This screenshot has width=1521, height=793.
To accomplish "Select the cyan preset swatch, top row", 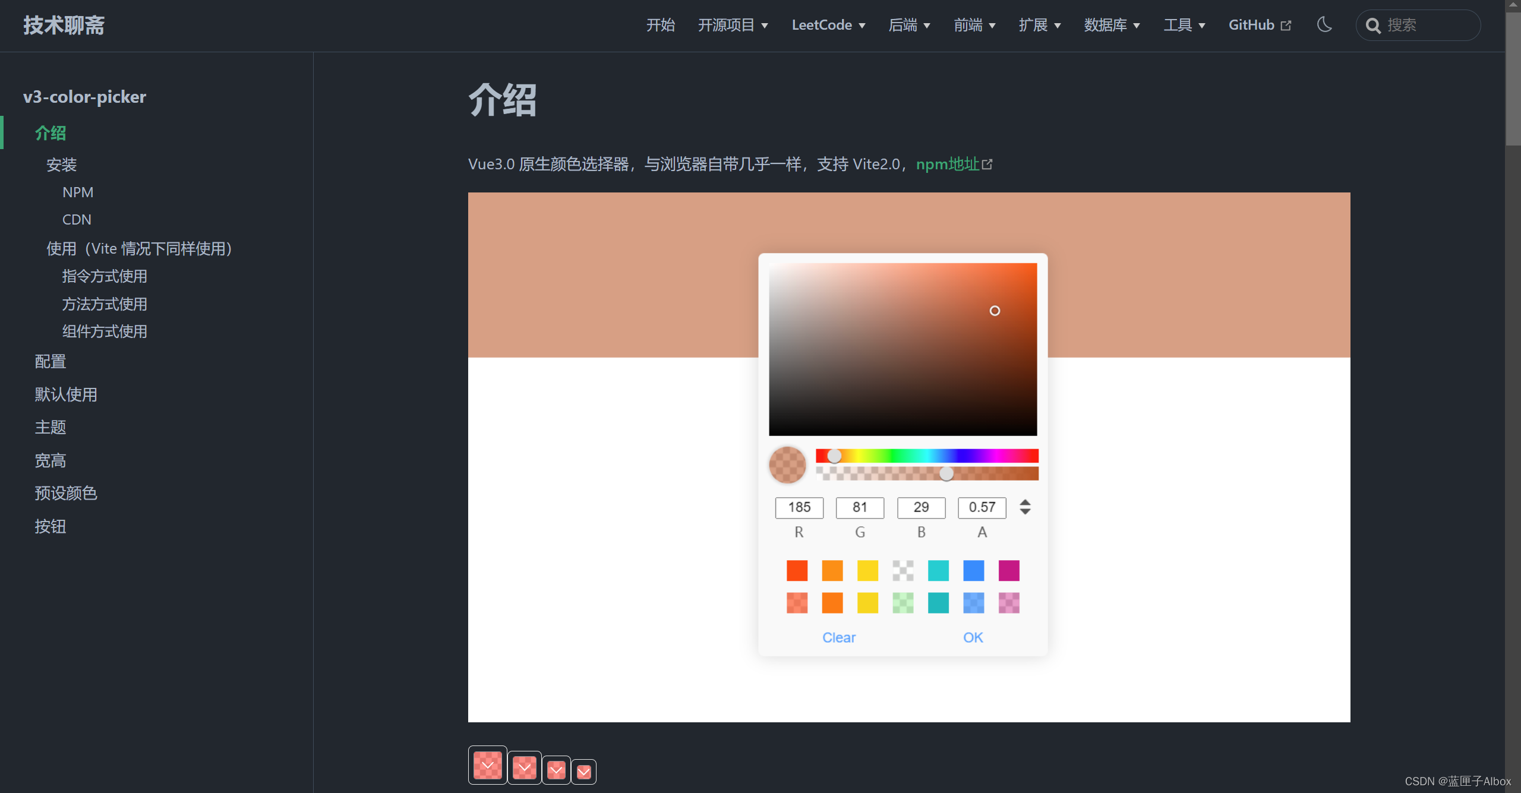I will coord(938,570).
